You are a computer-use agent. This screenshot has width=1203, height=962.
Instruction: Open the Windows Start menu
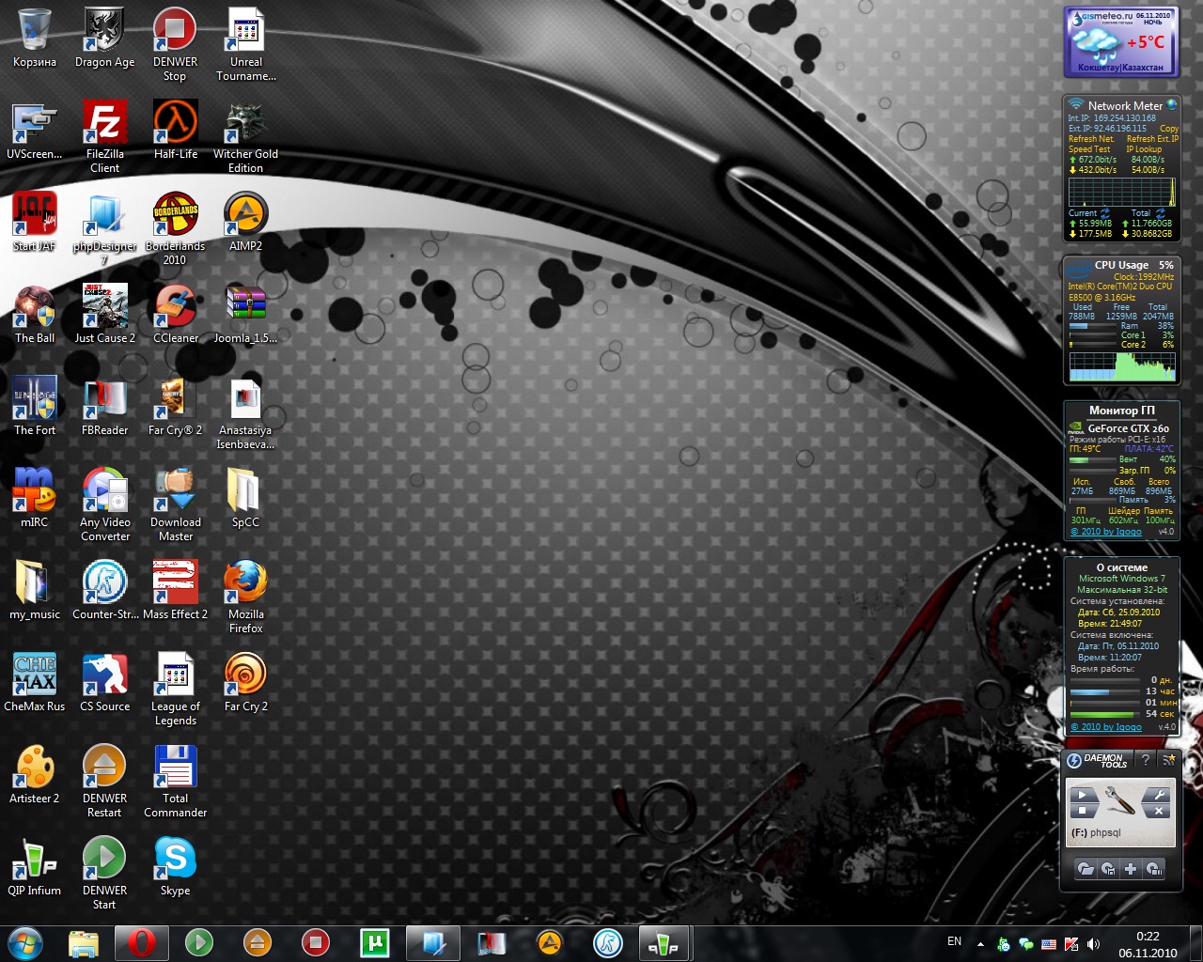[x=25, y=942]
